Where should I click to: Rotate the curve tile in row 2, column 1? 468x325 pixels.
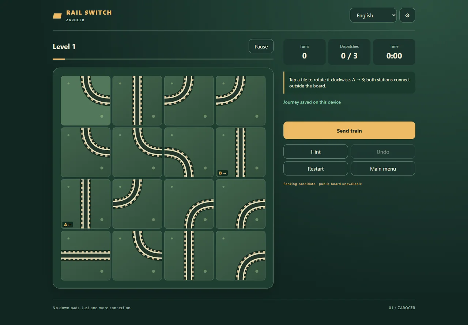coord(86,152)
